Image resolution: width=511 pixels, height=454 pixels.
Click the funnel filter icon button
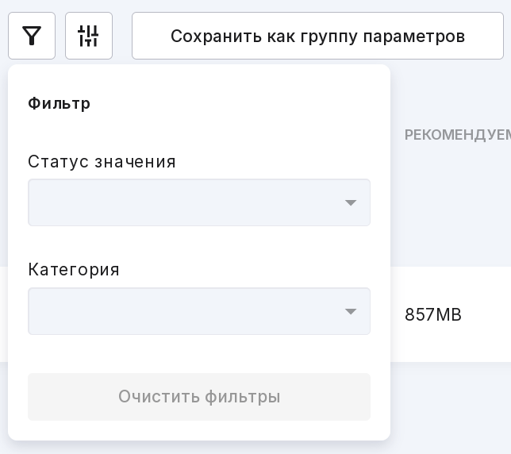coord(32,36)
